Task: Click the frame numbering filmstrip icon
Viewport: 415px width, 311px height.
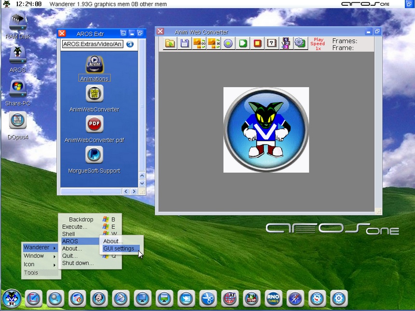Action: [286, 43]
